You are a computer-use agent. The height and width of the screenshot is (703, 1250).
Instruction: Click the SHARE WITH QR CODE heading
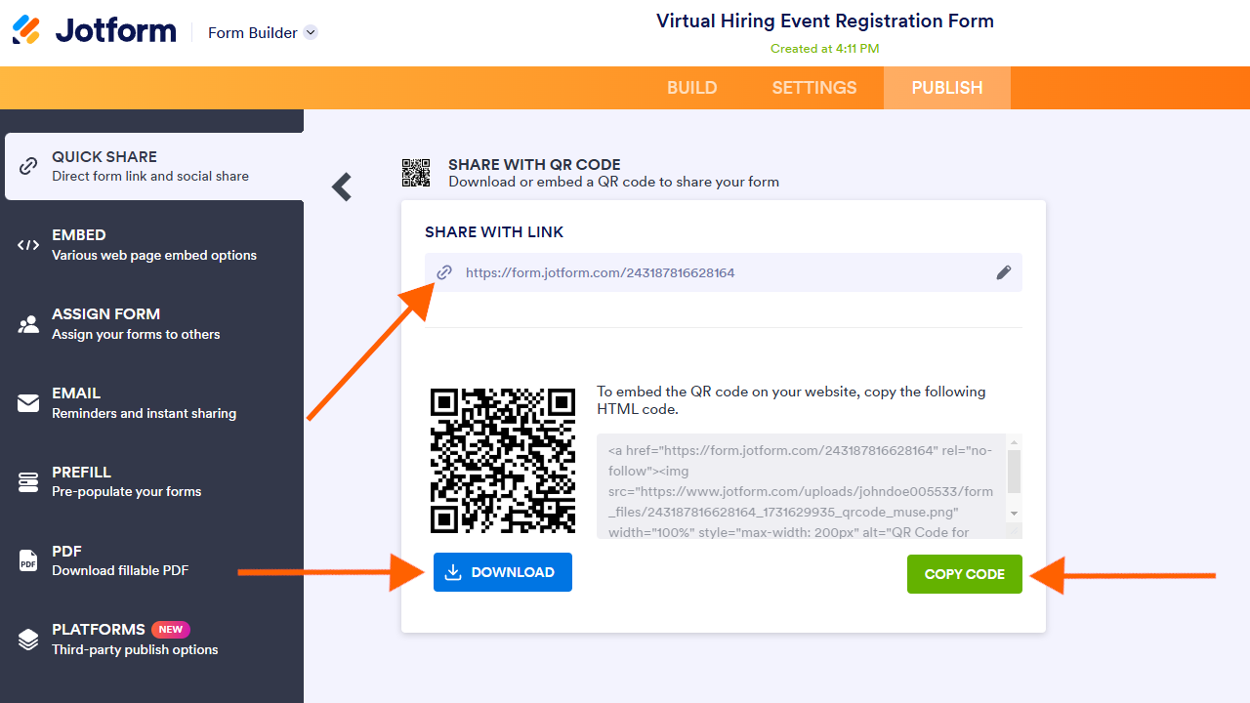click(534, 165)
